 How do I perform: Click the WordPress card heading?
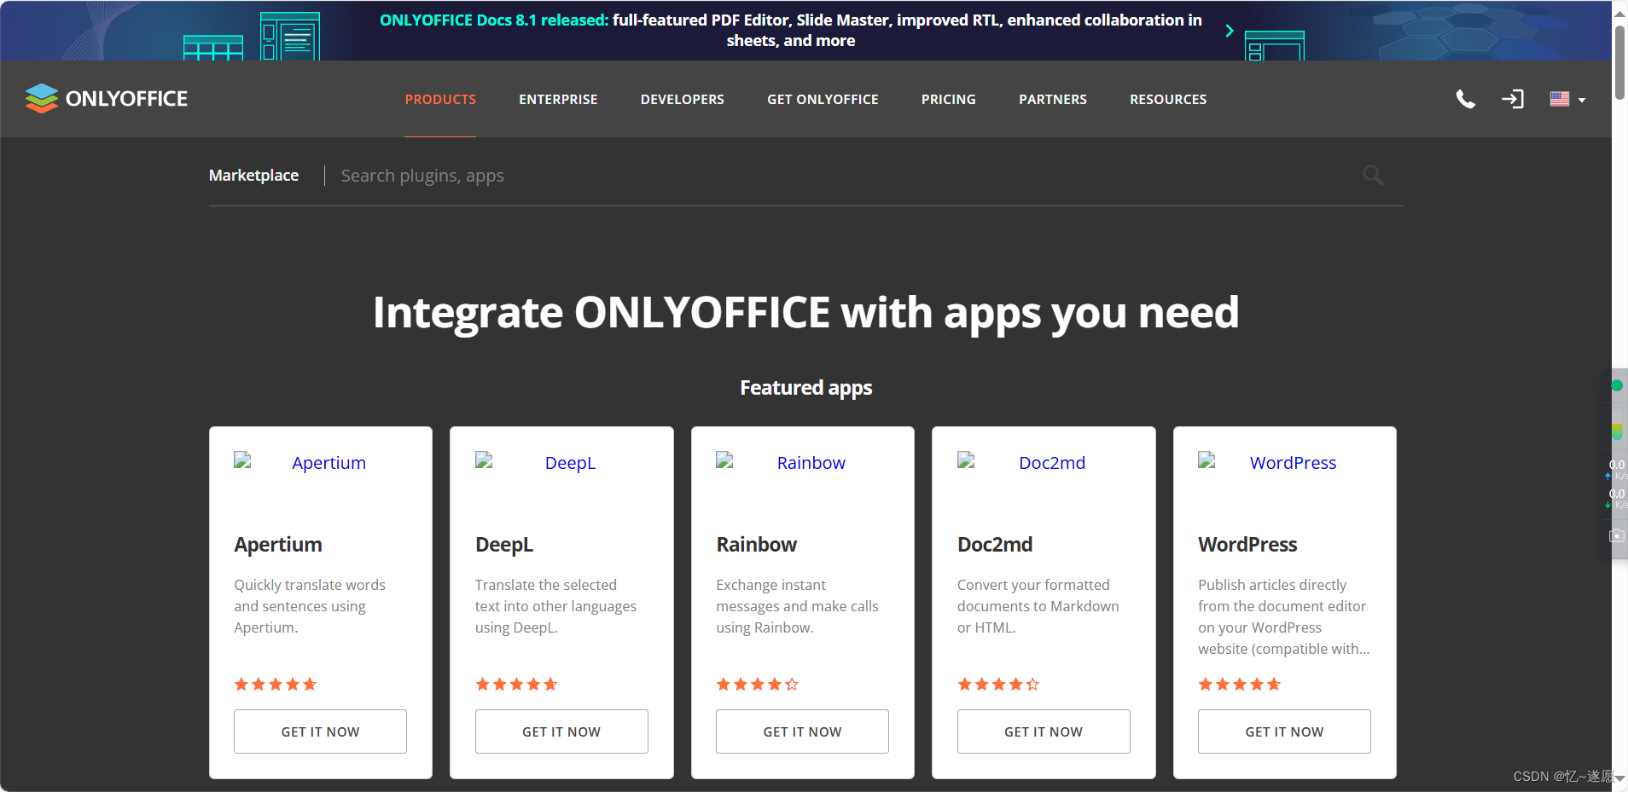pos(1247,545)
